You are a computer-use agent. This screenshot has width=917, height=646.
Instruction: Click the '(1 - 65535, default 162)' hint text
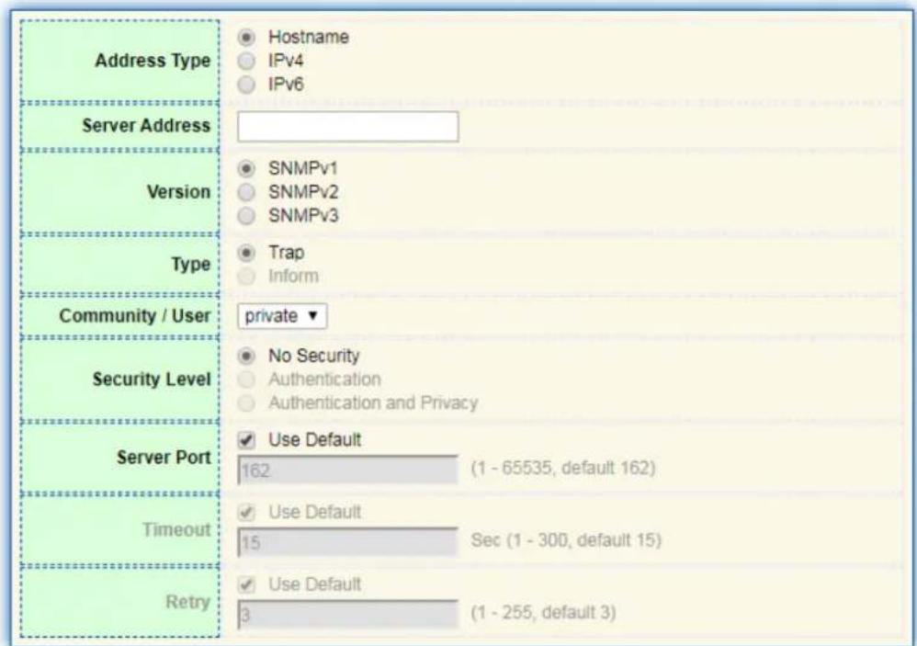point(563,469)
